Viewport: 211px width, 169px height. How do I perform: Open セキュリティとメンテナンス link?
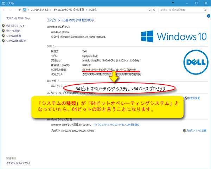click(18, 163)
